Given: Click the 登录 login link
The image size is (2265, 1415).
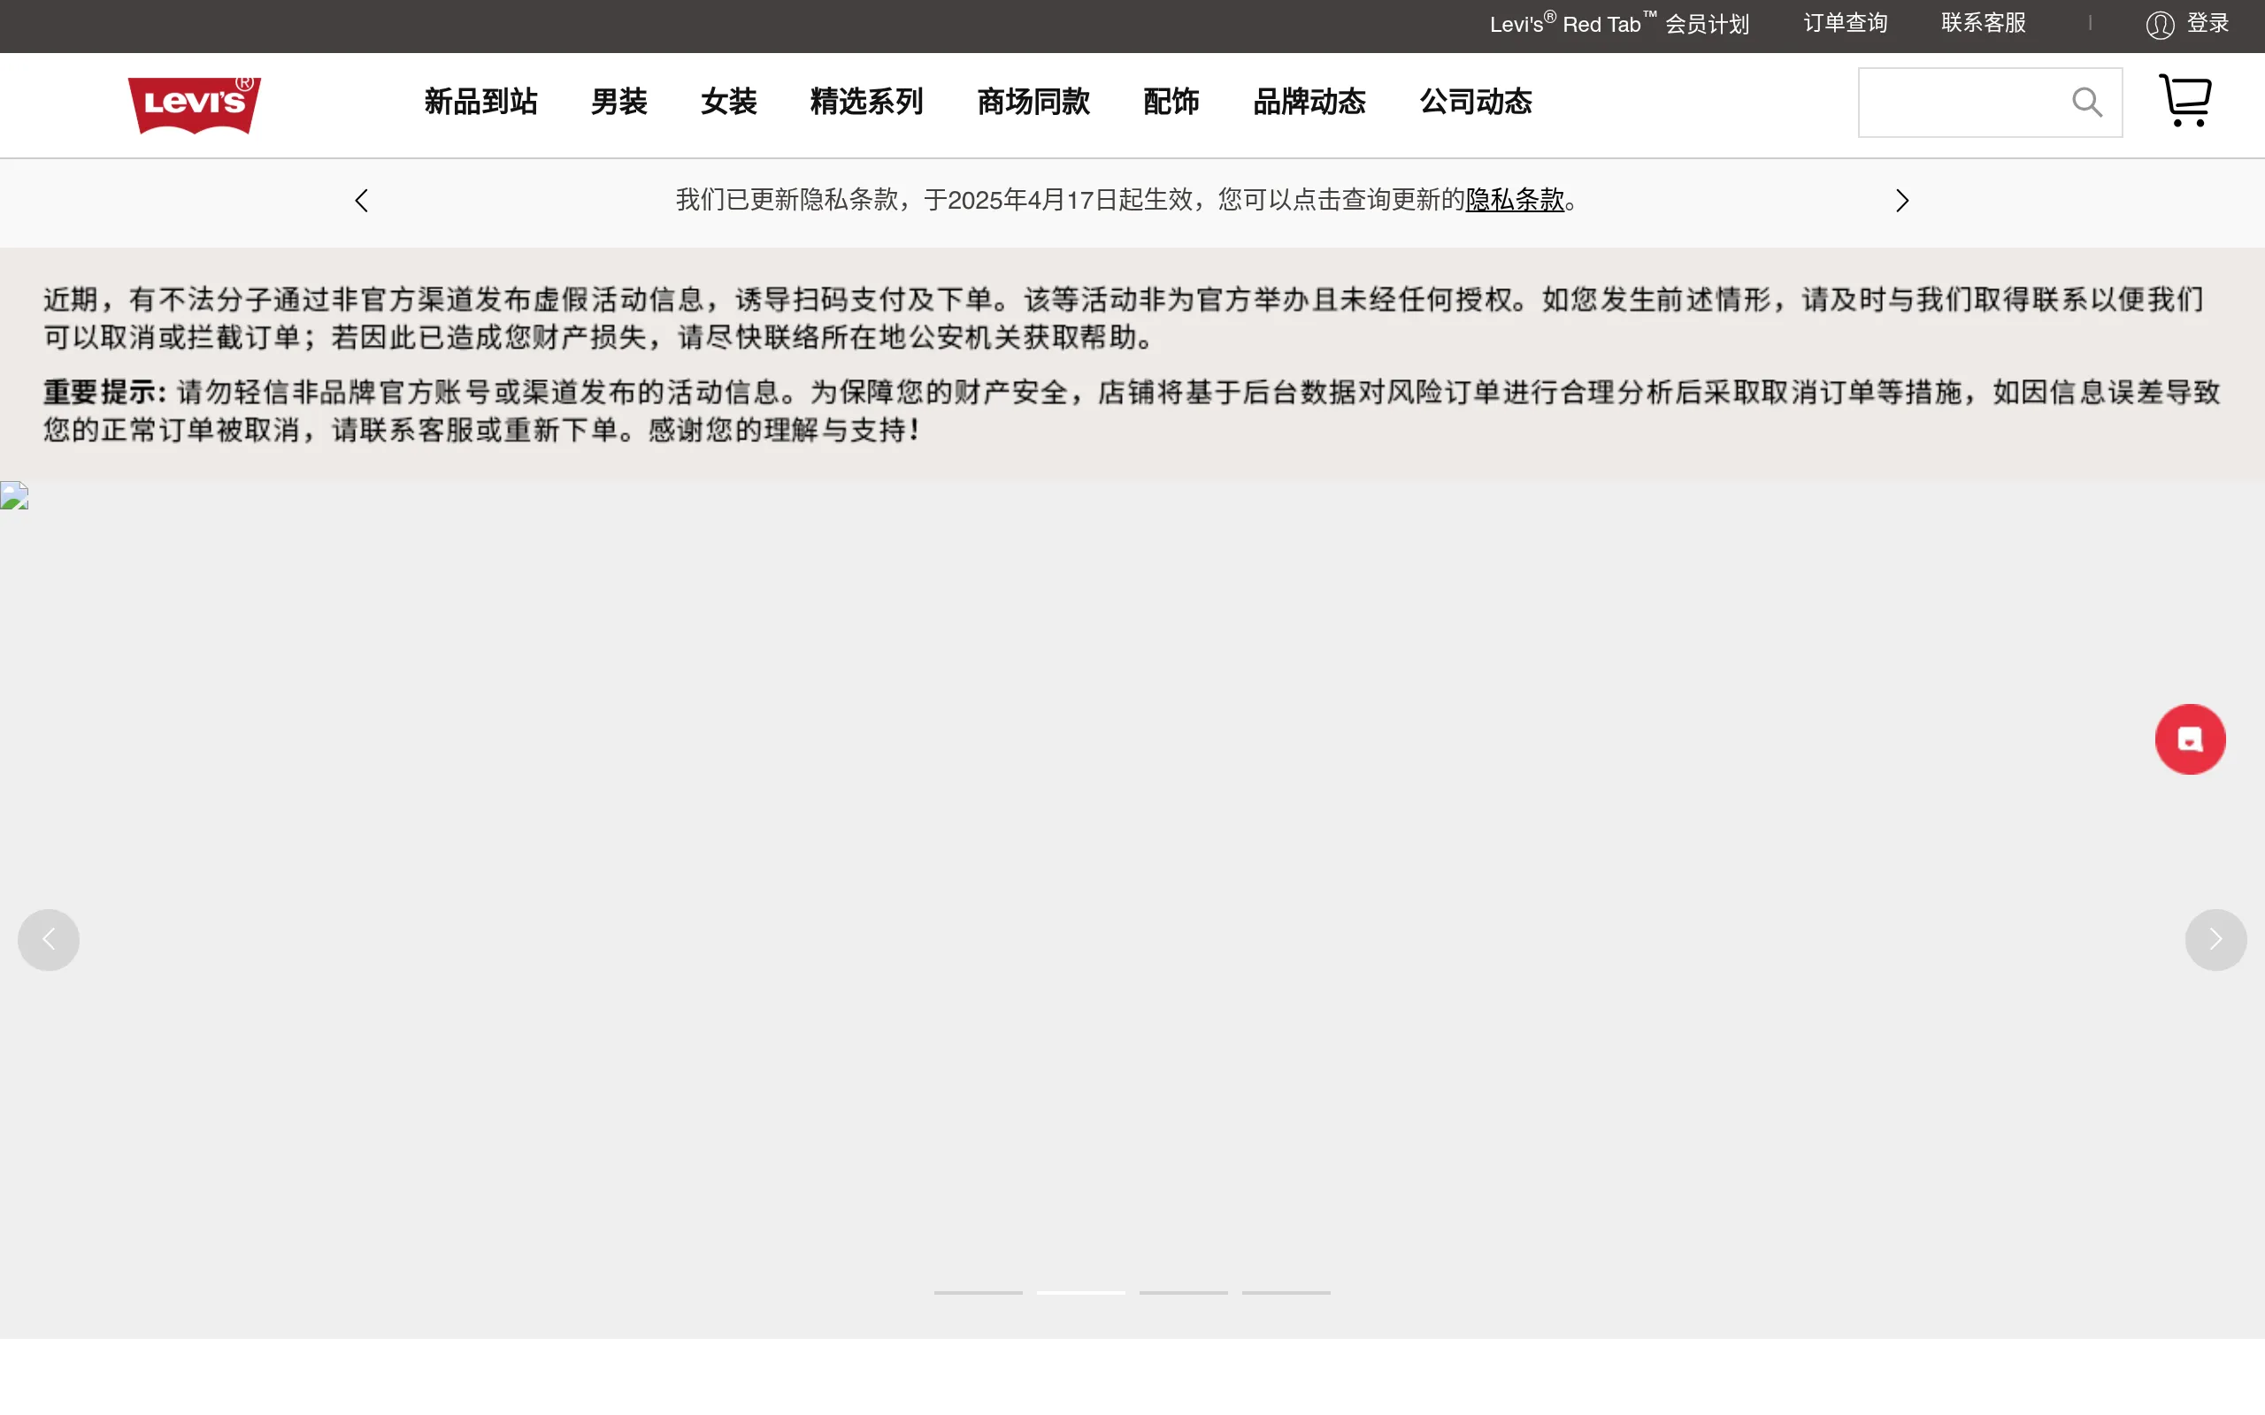Looking at the screenshot, I should point(2207,23).
